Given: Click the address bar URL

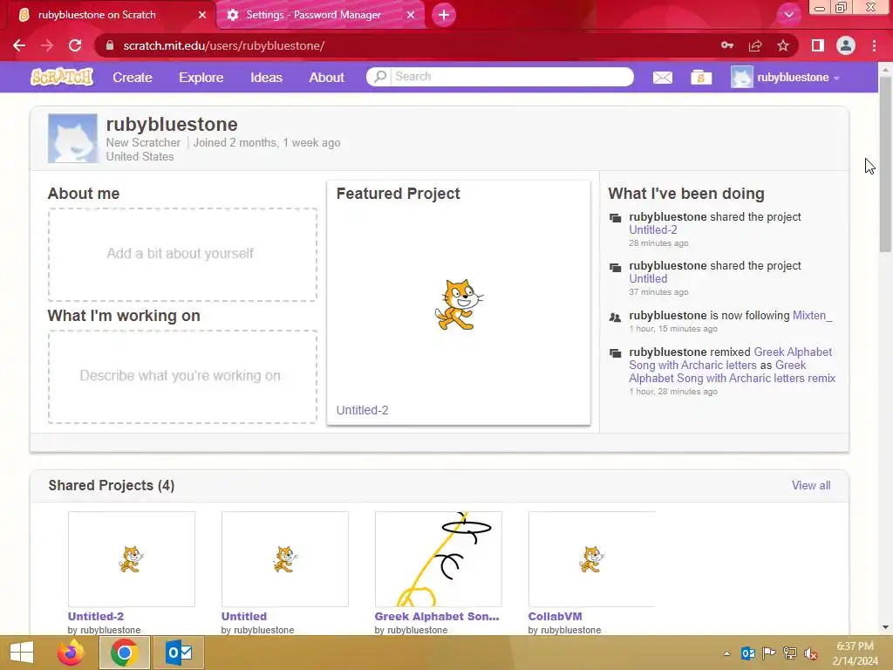Looking at the screenshot, I should (224, 45).
